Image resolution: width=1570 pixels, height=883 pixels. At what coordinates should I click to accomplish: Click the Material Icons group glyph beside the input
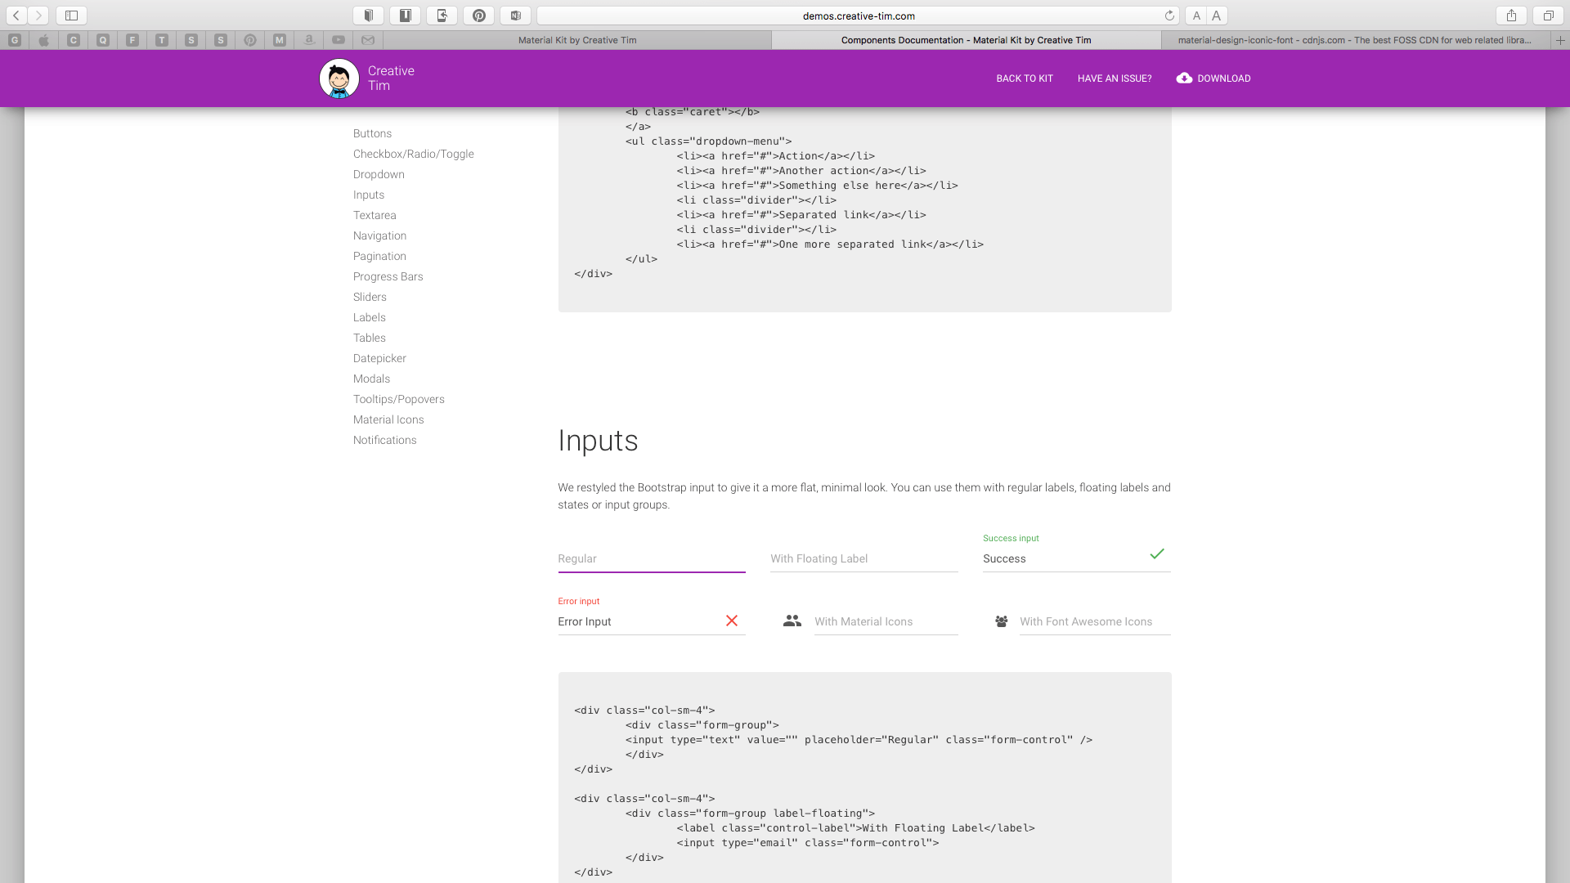pyautogui.click(x=792, y=621)
